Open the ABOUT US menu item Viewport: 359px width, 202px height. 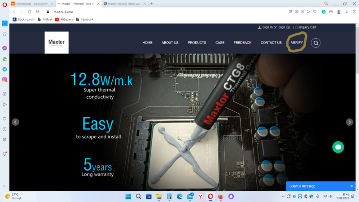[x=170, y=43]
